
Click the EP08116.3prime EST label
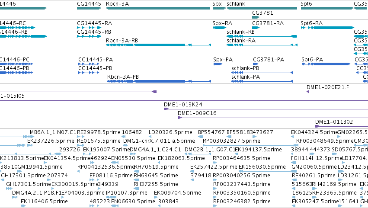coord(111,176)
